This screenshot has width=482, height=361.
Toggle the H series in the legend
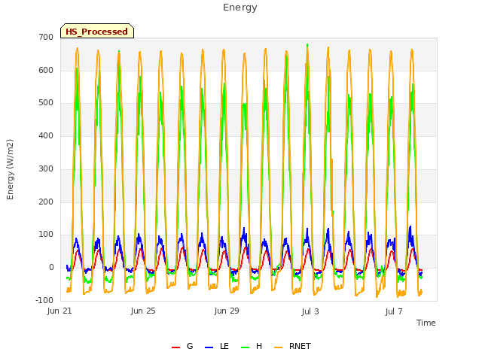[x=252, y=346]
